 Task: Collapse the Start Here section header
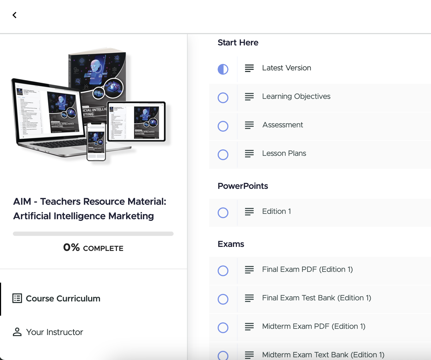(x=238, y=42)
